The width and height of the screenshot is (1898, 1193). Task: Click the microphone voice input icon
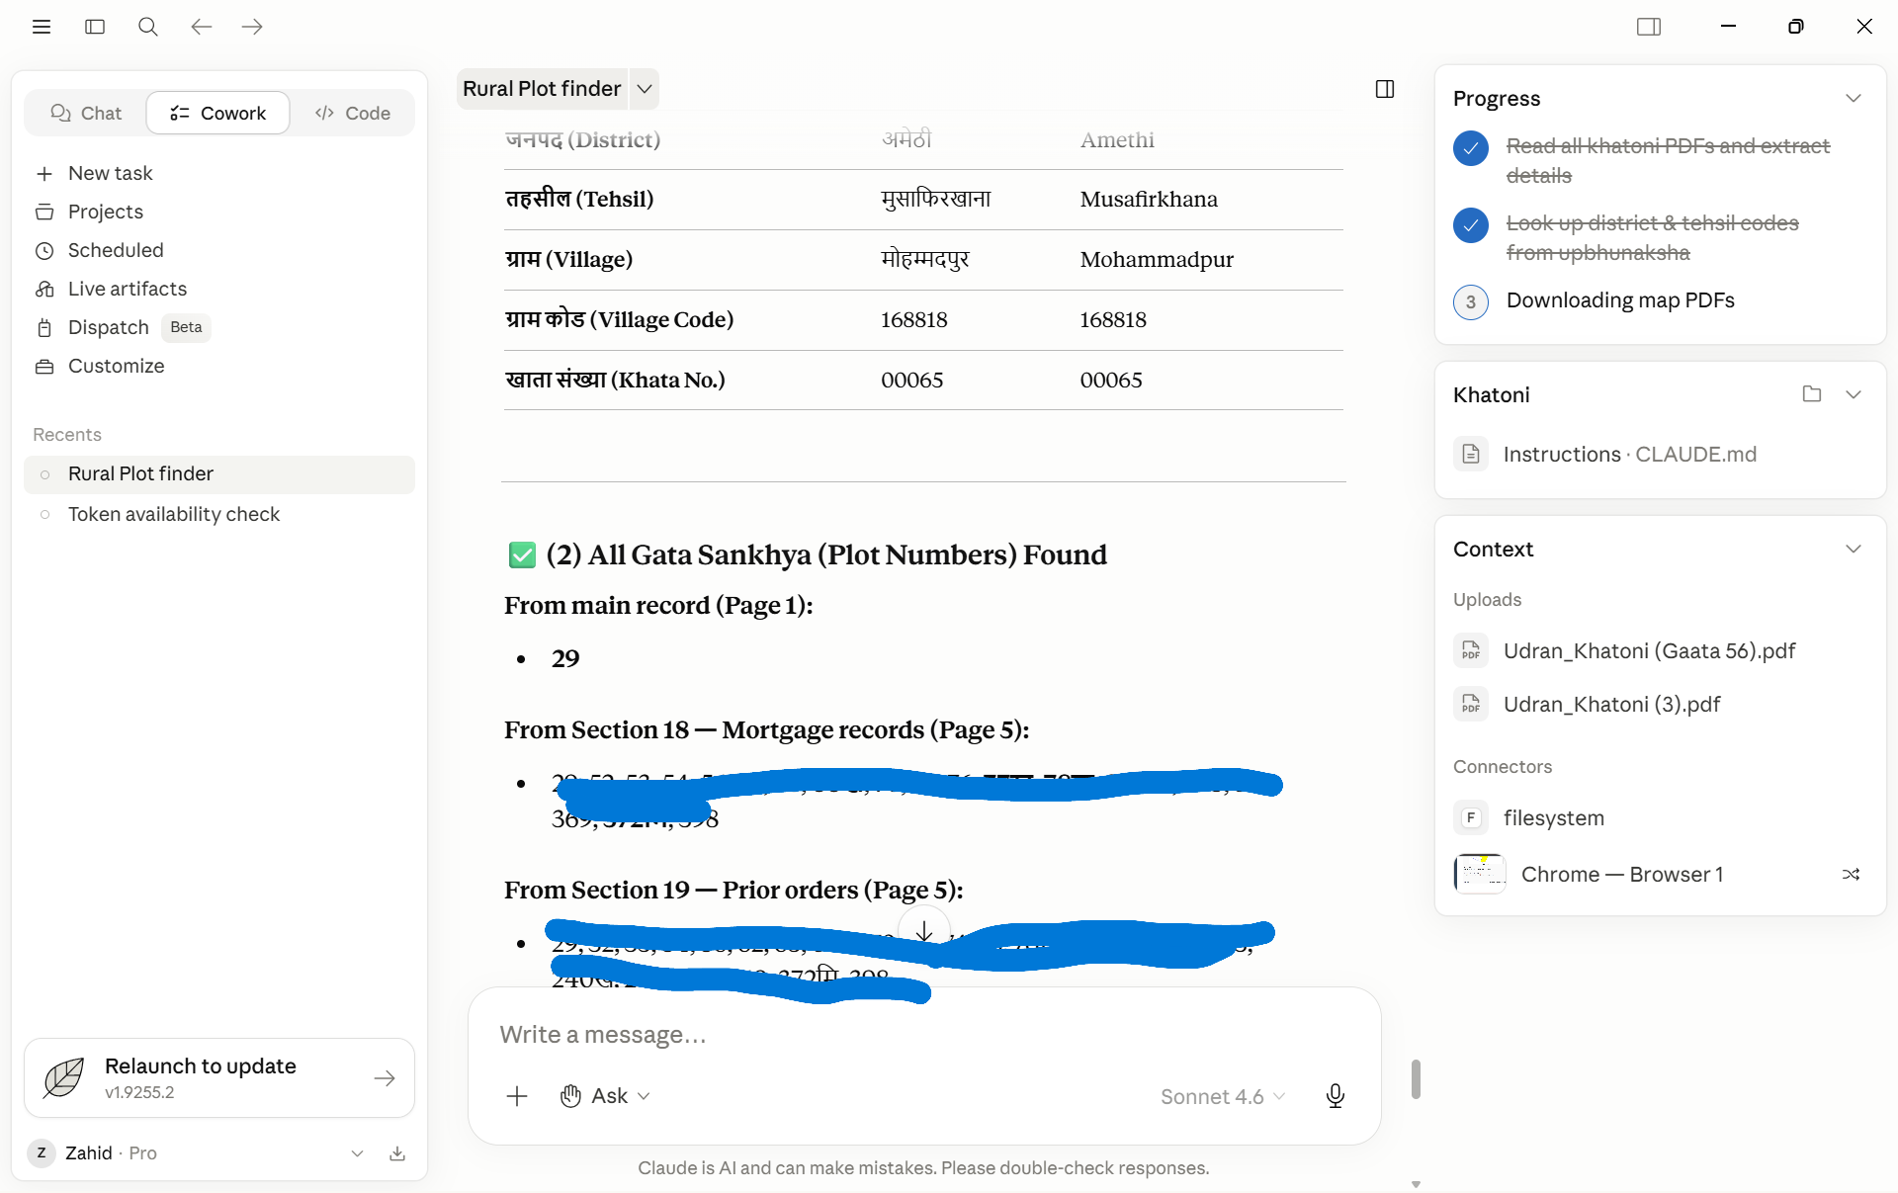coord(1335,1096)
